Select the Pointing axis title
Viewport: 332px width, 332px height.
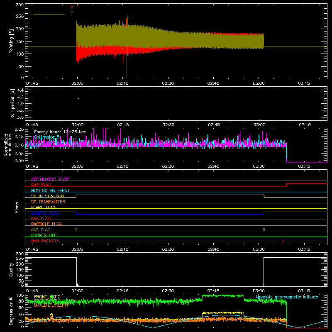[11, 41]
